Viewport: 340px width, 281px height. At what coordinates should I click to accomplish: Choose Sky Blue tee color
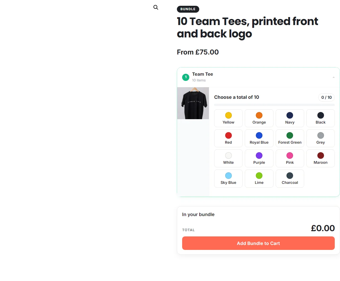228,179
